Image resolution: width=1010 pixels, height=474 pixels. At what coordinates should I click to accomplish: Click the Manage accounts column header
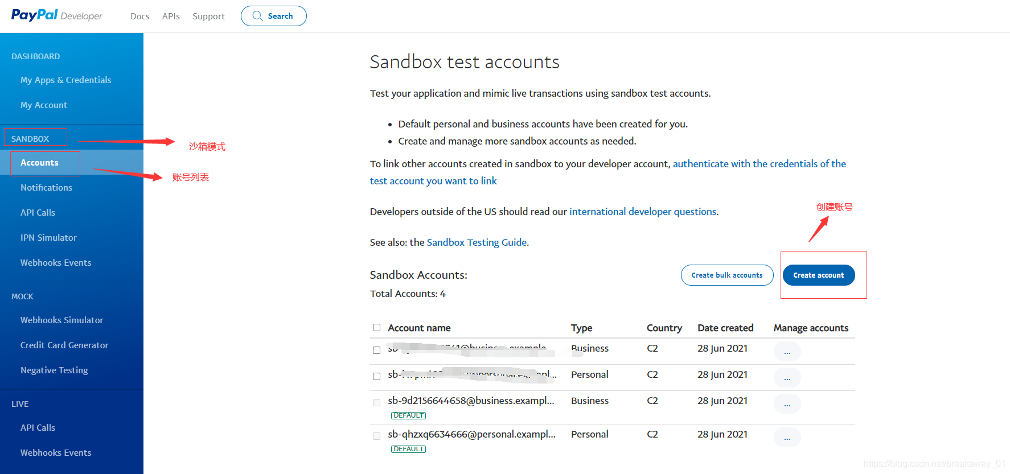click(811, 328)
